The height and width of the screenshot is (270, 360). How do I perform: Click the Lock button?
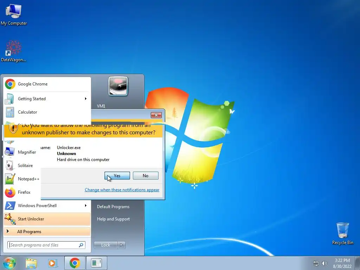[105, 245]
